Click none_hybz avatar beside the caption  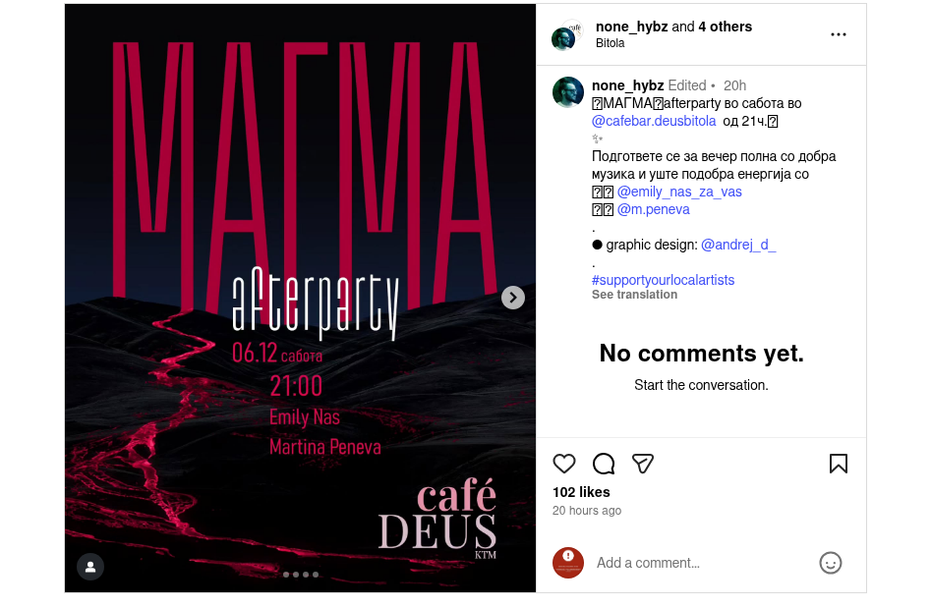(x=567, y=92)
